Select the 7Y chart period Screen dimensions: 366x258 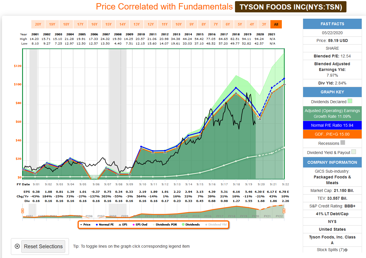(216, 24)
